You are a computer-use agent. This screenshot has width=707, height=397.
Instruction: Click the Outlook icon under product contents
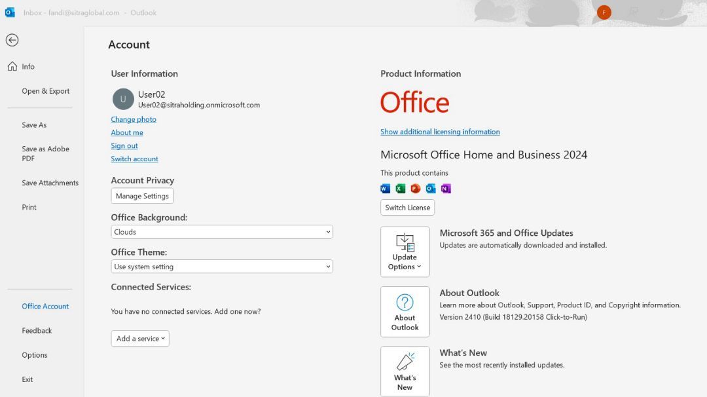[431, 189]
